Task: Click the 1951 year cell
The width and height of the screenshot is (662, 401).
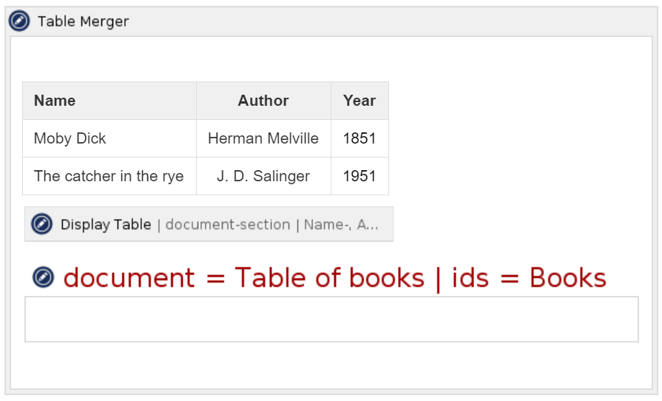Action: click(359, 176)
